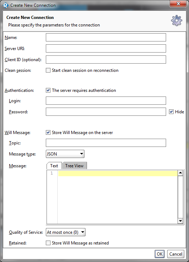Confirm with the OK button

click(x=160, y=254)
